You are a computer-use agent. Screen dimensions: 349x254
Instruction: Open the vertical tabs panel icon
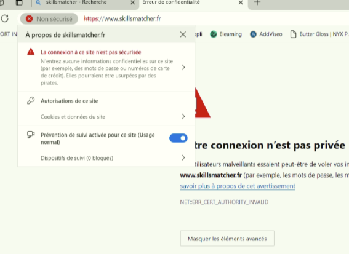click(x=19, y=2)
